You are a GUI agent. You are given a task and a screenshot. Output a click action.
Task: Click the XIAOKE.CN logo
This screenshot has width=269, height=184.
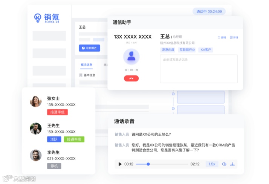47,18
